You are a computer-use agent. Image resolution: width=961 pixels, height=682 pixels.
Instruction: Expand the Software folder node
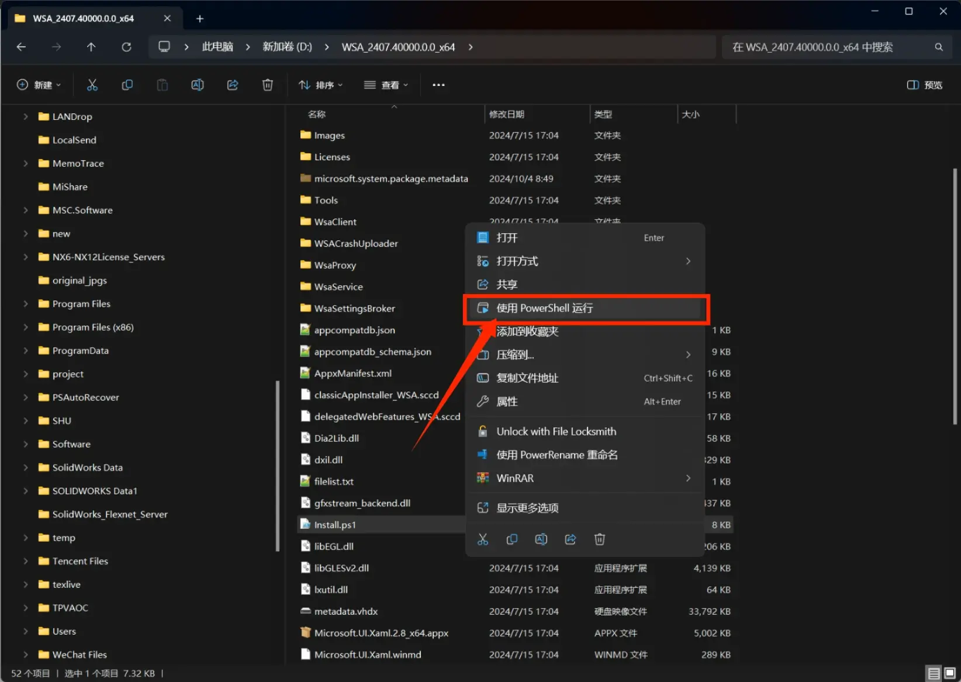coord(25,444)
